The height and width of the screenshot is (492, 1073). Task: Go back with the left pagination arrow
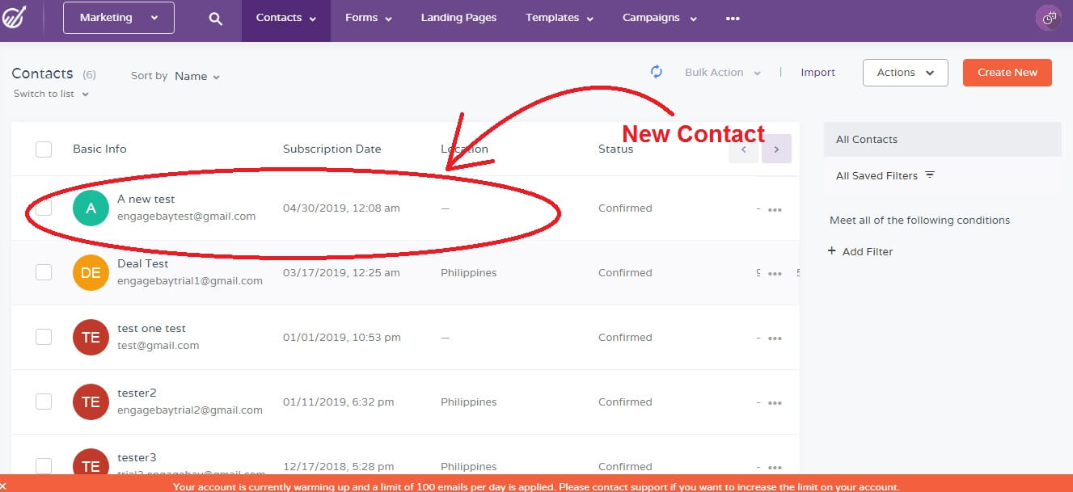[x=744, y=149]
